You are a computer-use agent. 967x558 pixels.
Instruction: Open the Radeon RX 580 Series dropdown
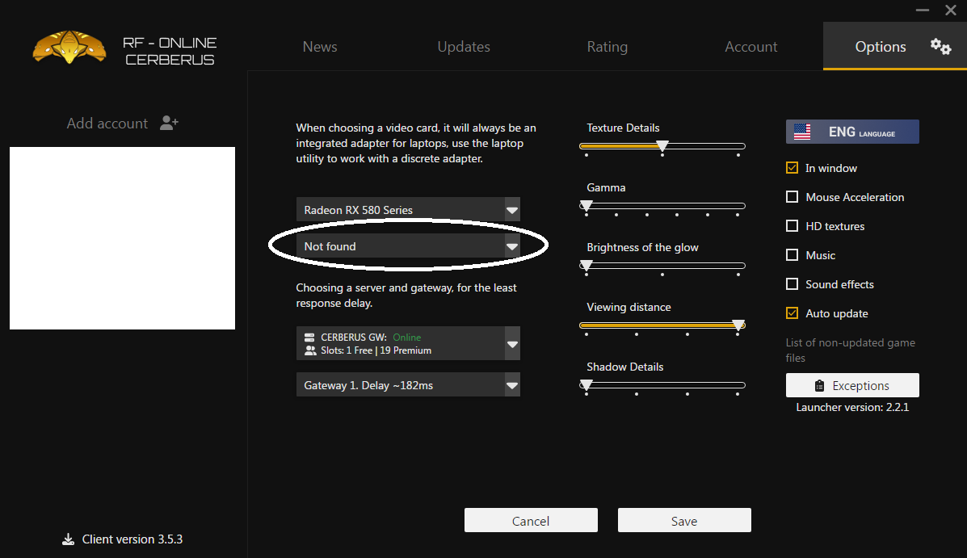coord(408,210)
